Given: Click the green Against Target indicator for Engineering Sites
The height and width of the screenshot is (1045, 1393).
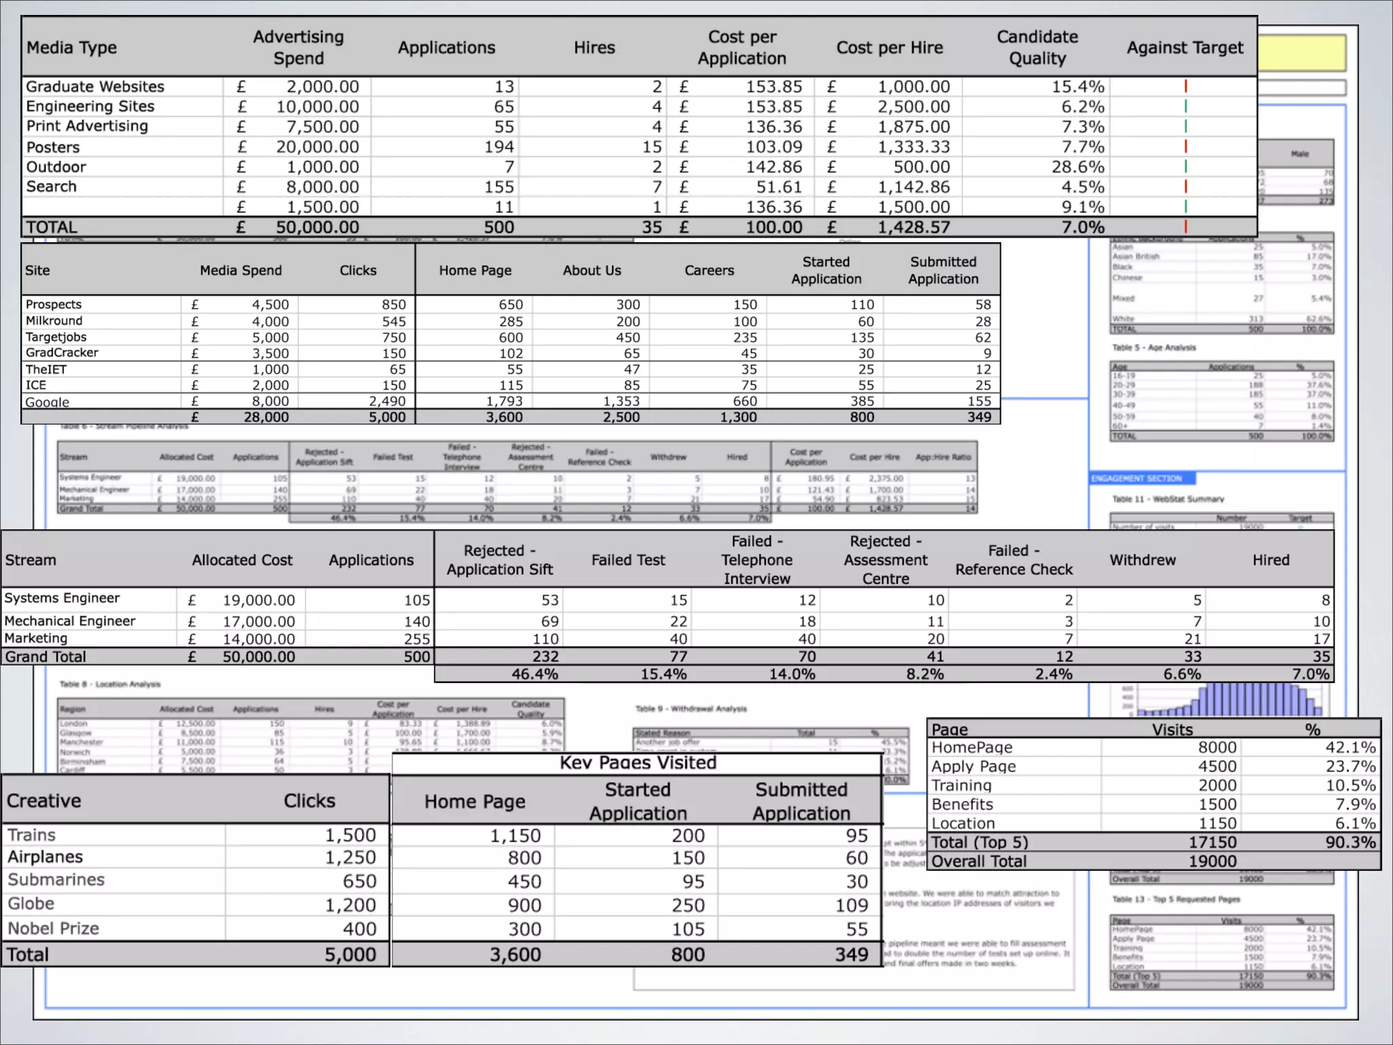Looking at the screenshot, I should point(1186,106).
